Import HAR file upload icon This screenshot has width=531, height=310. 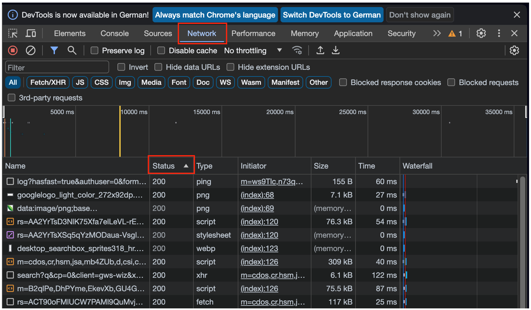pos(320,50)
